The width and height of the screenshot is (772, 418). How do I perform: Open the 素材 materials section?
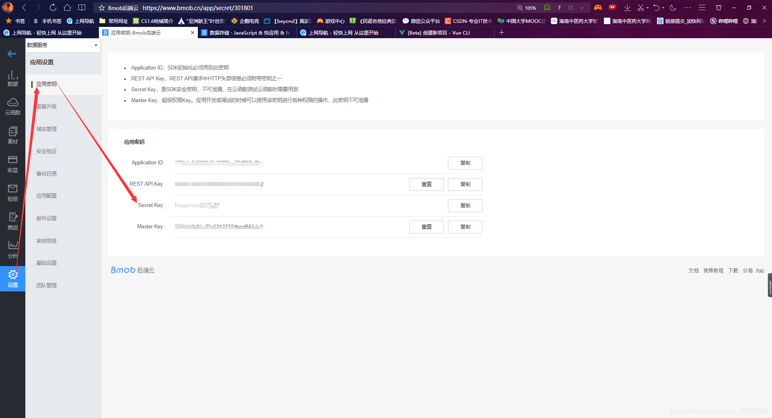tap(12, 135)
